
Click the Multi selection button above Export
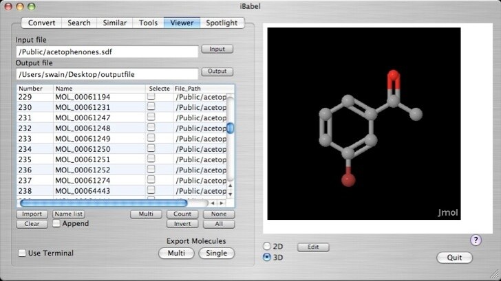(x=146, y=214)
